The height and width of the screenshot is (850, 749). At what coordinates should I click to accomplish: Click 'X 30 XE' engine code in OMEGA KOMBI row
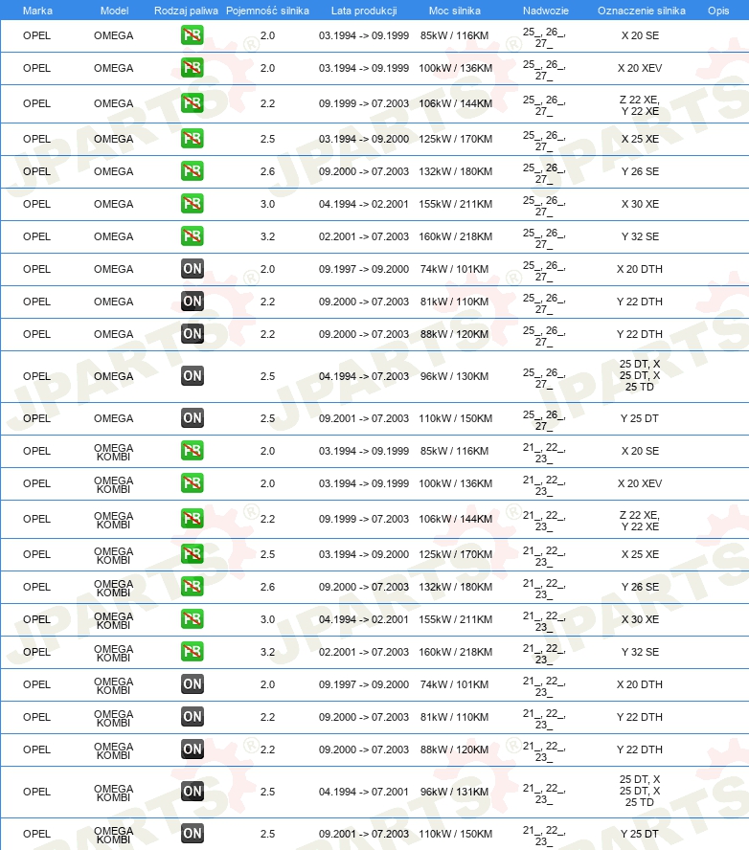pos(640,619)
